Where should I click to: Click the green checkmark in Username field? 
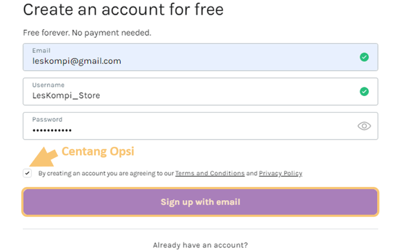364,91
